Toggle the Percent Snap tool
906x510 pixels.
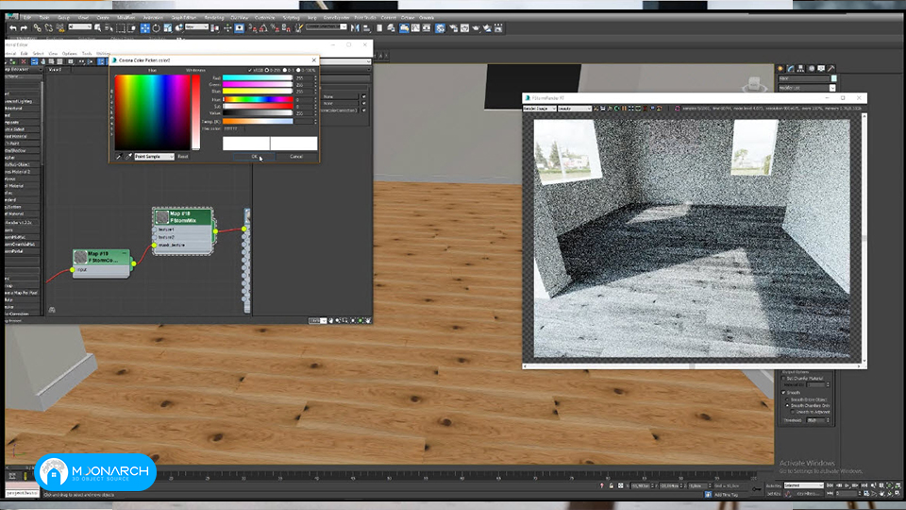click(x=275, y=27)
